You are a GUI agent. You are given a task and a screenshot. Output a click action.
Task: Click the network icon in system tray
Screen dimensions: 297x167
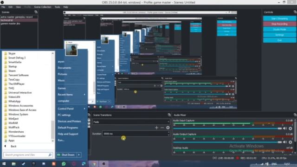pyautogui.click(x=262, y=164)
